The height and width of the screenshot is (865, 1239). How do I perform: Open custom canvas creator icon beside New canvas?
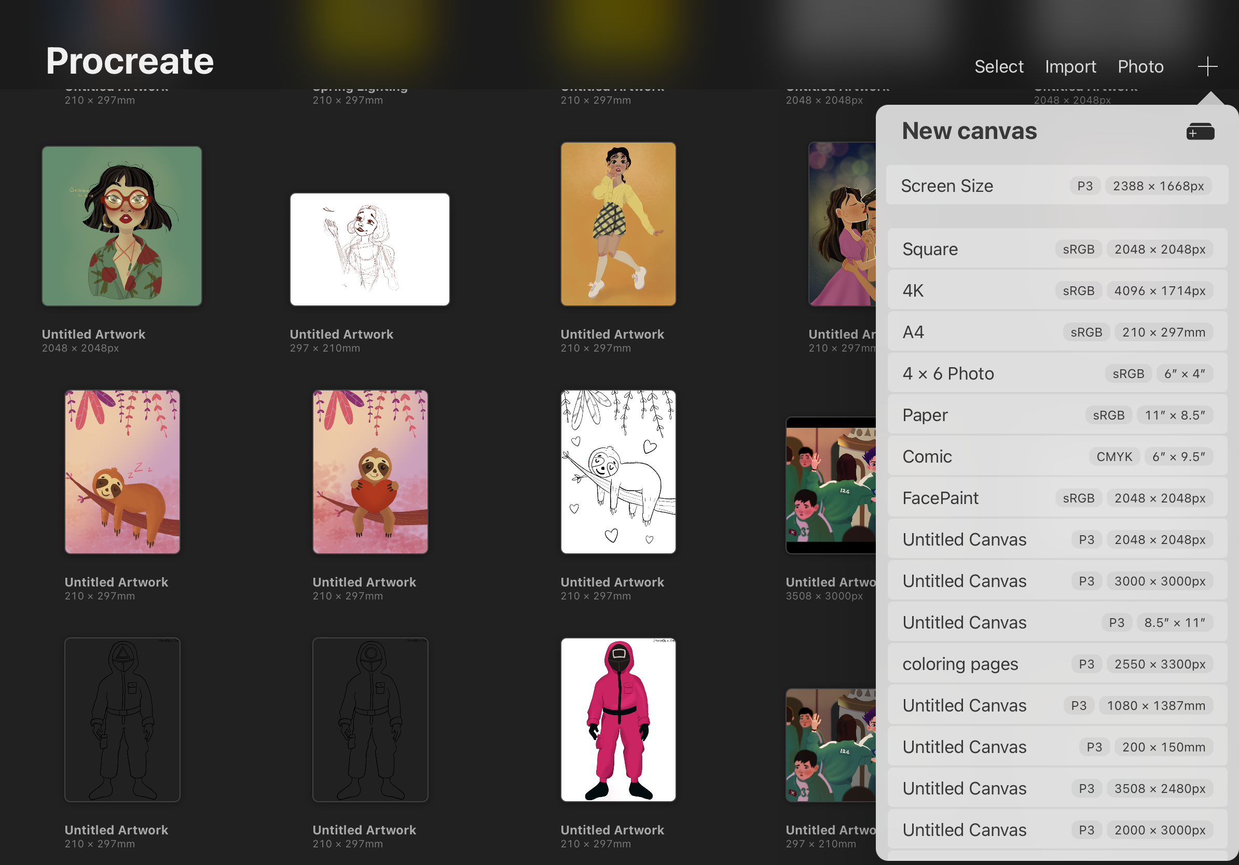1200,132
